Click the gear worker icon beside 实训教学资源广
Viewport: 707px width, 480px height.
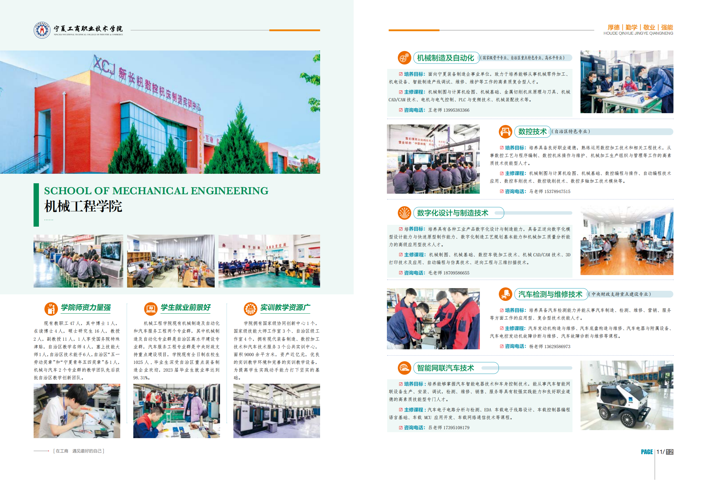click(x=250, y=309)
